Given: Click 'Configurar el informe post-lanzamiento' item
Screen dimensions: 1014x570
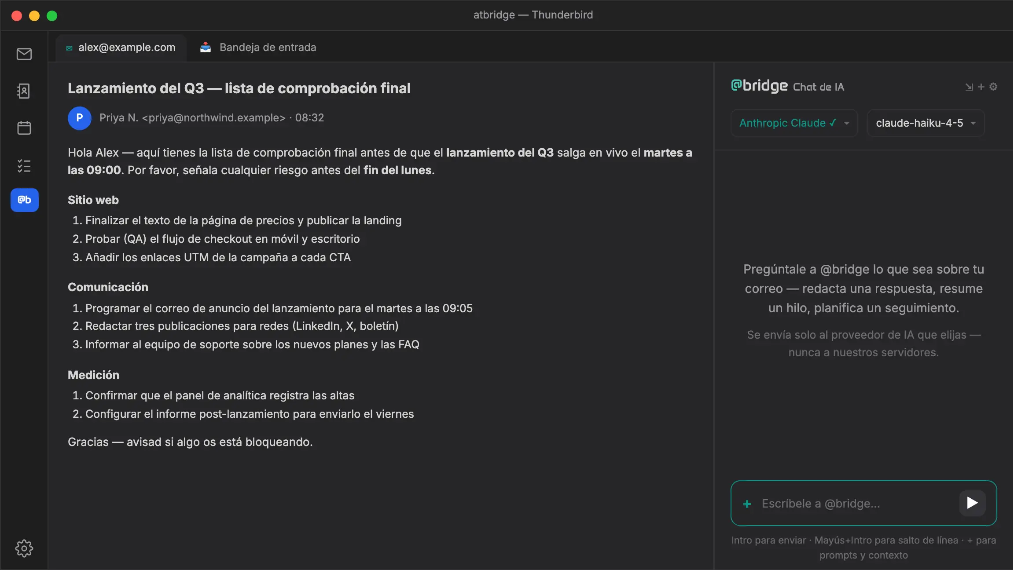Looking at the screenshot, I should coord(250,414).
